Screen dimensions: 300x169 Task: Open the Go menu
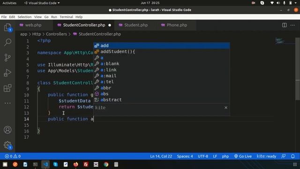coord(46,17)
